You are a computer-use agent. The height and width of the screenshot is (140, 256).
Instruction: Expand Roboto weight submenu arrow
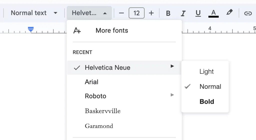[172, 95]
